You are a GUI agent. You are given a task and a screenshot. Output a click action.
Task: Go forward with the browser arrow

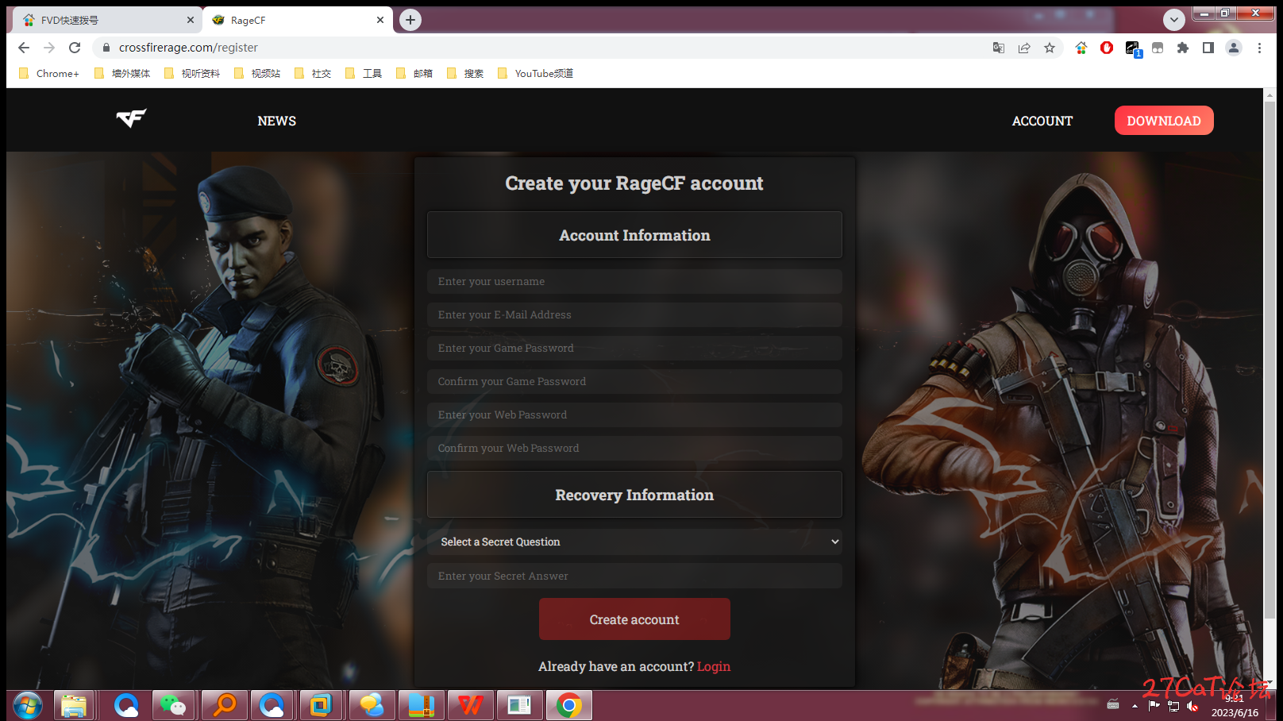(x=49, y=48)
